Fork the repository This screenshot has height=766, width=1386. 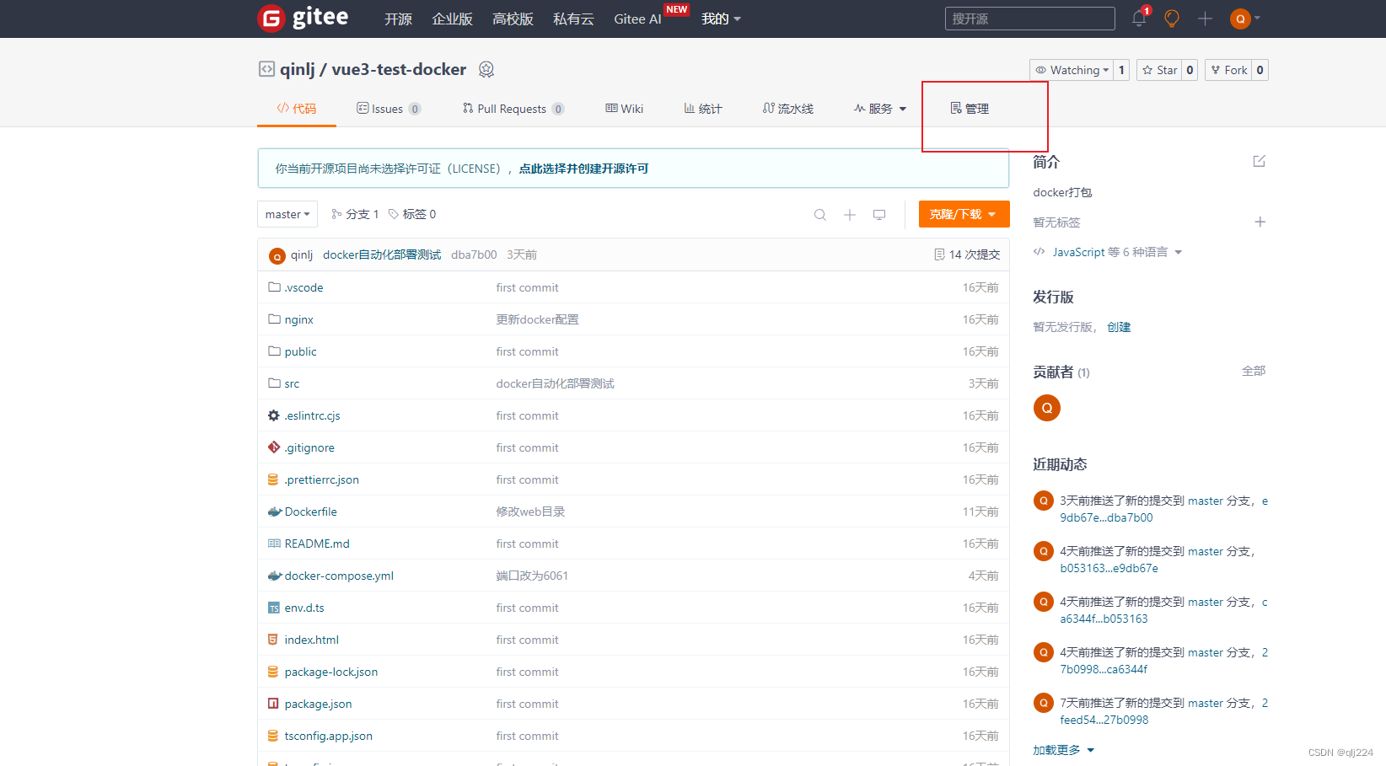[x=1228, y=70]
